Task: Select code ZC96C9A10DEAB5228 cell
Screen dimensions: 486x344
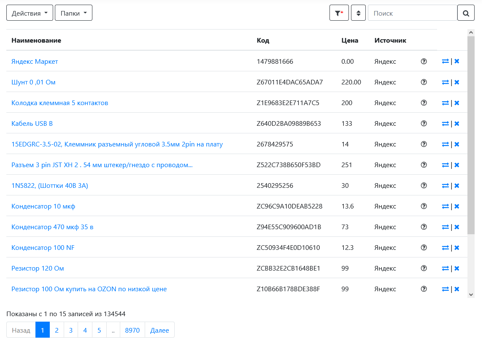Action: tap(289, 206)
